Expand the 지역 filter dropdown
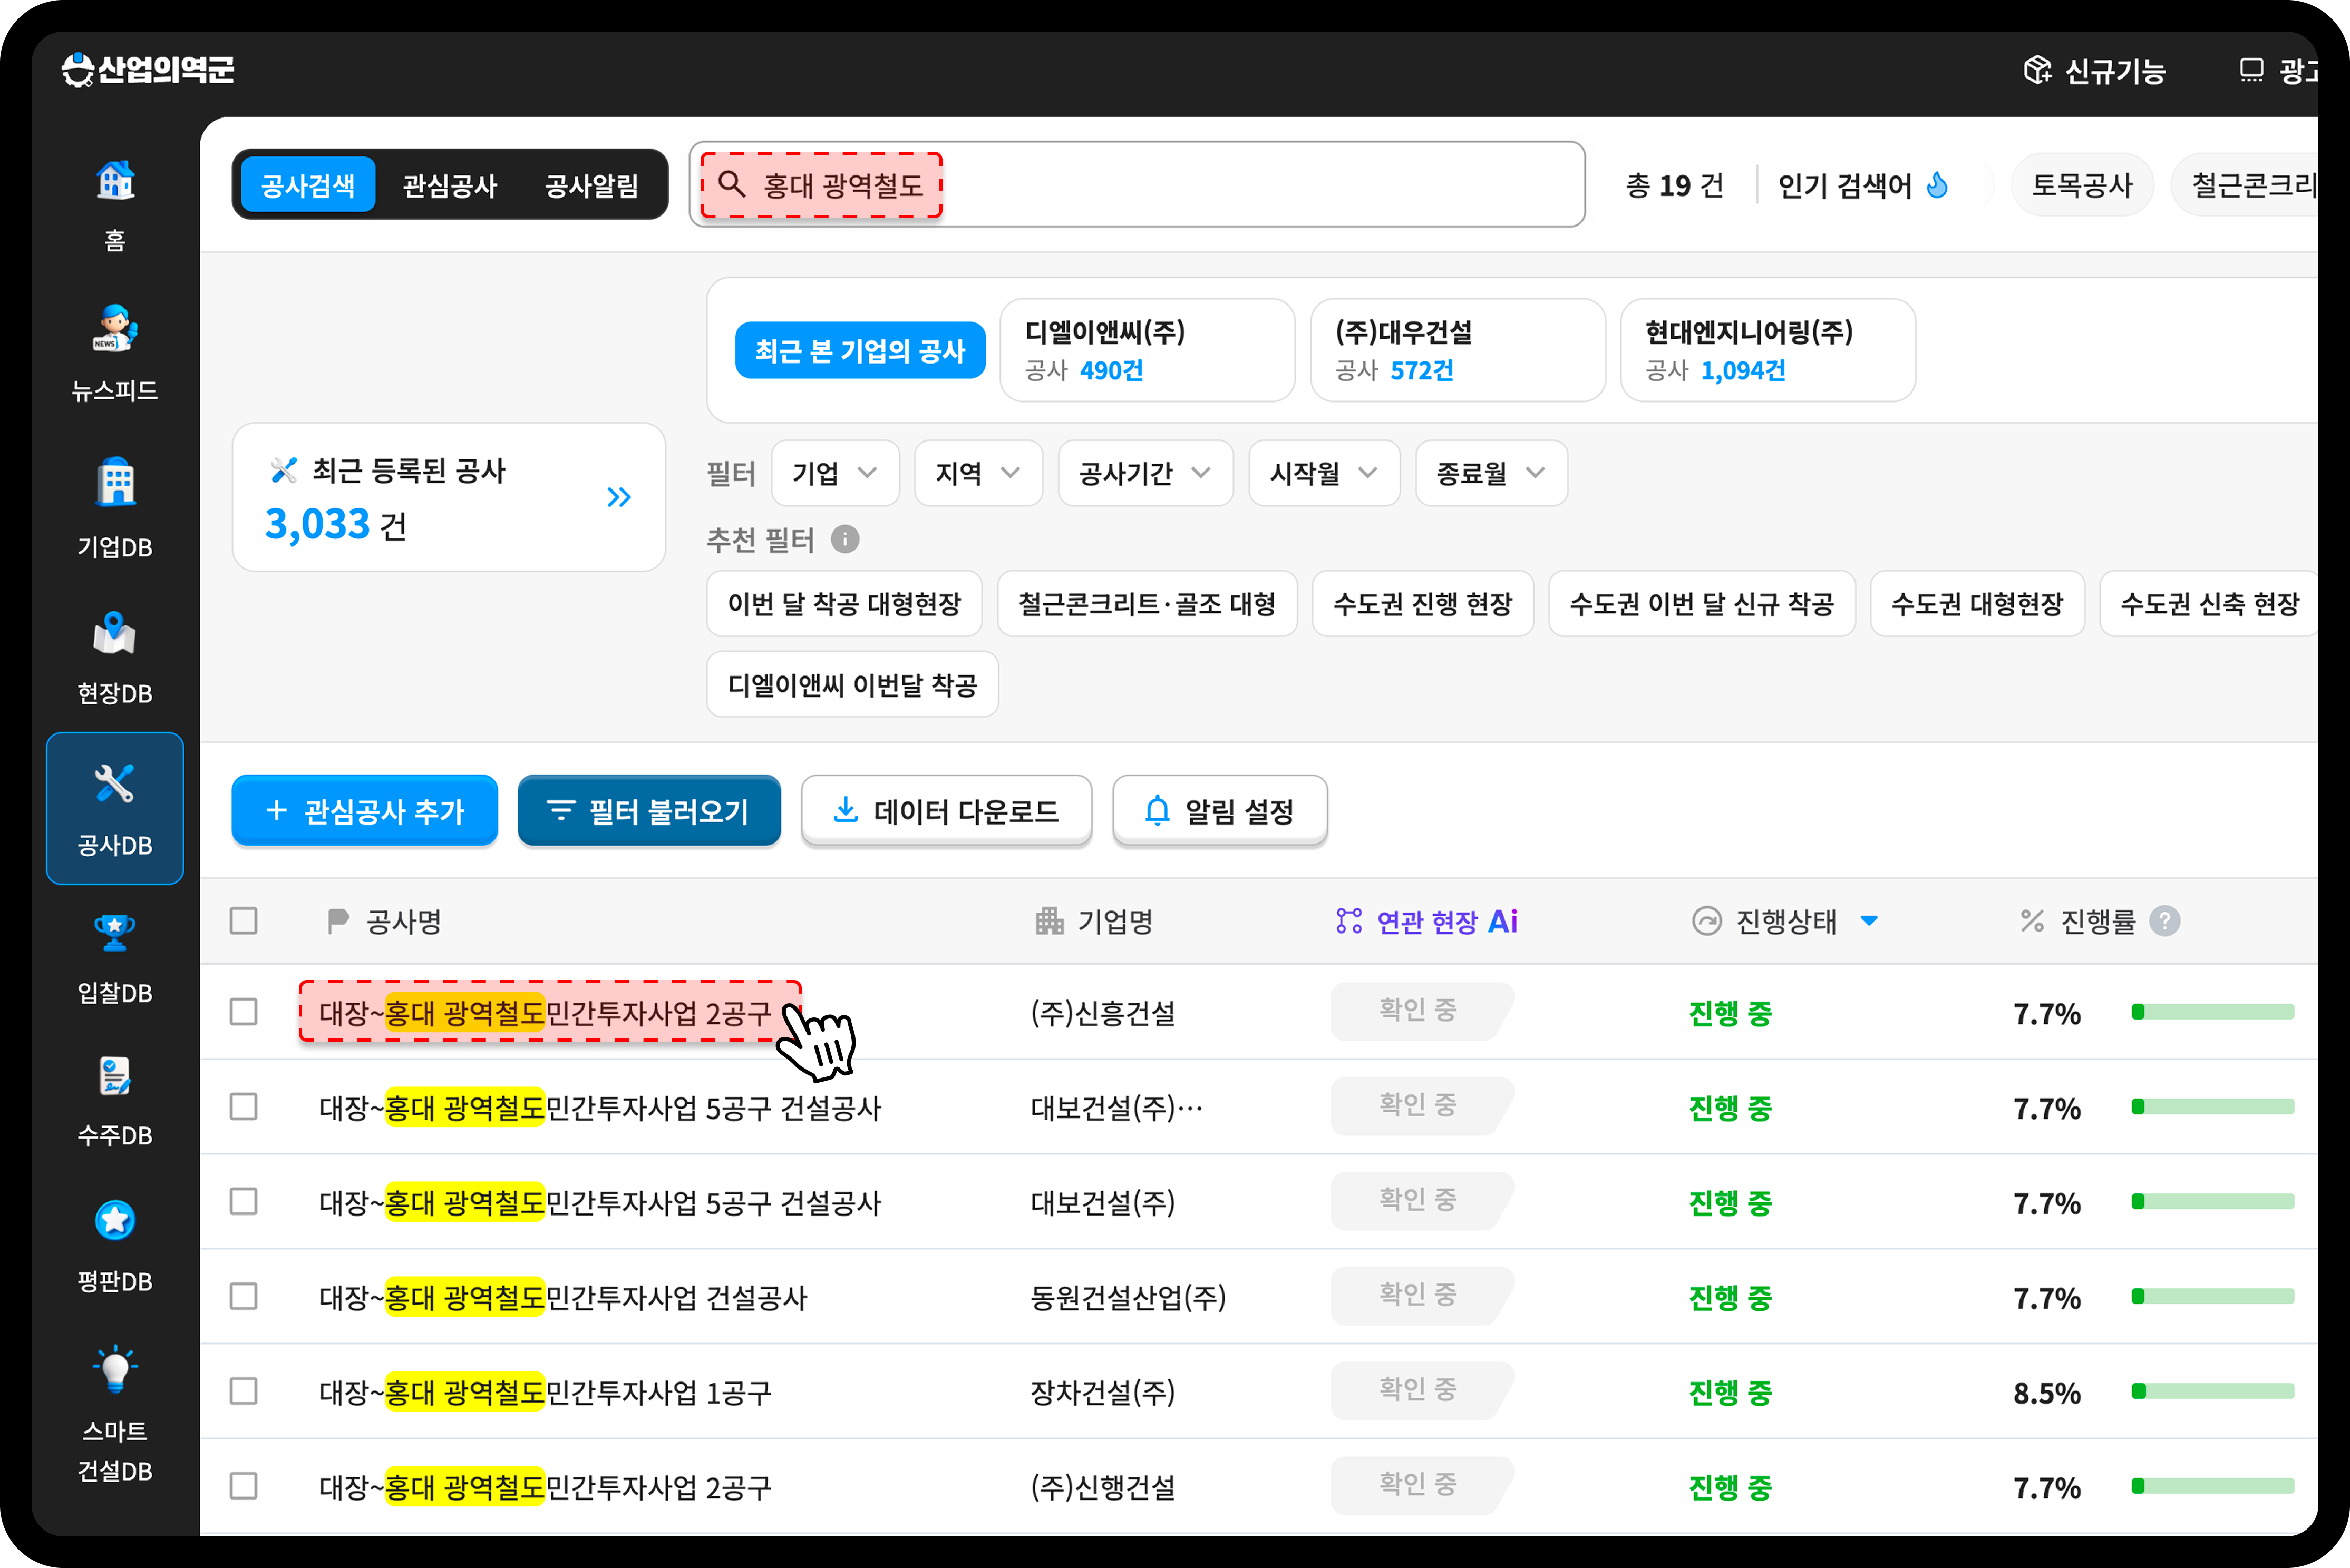The image size is (2350, 1568). [x=978, y=473]
